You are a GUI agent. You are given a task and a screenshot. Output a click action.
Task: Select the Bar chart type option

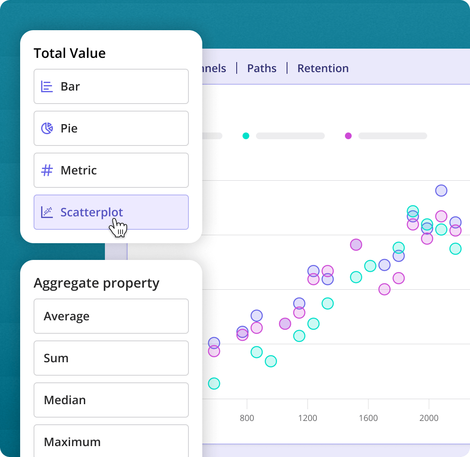111,86
